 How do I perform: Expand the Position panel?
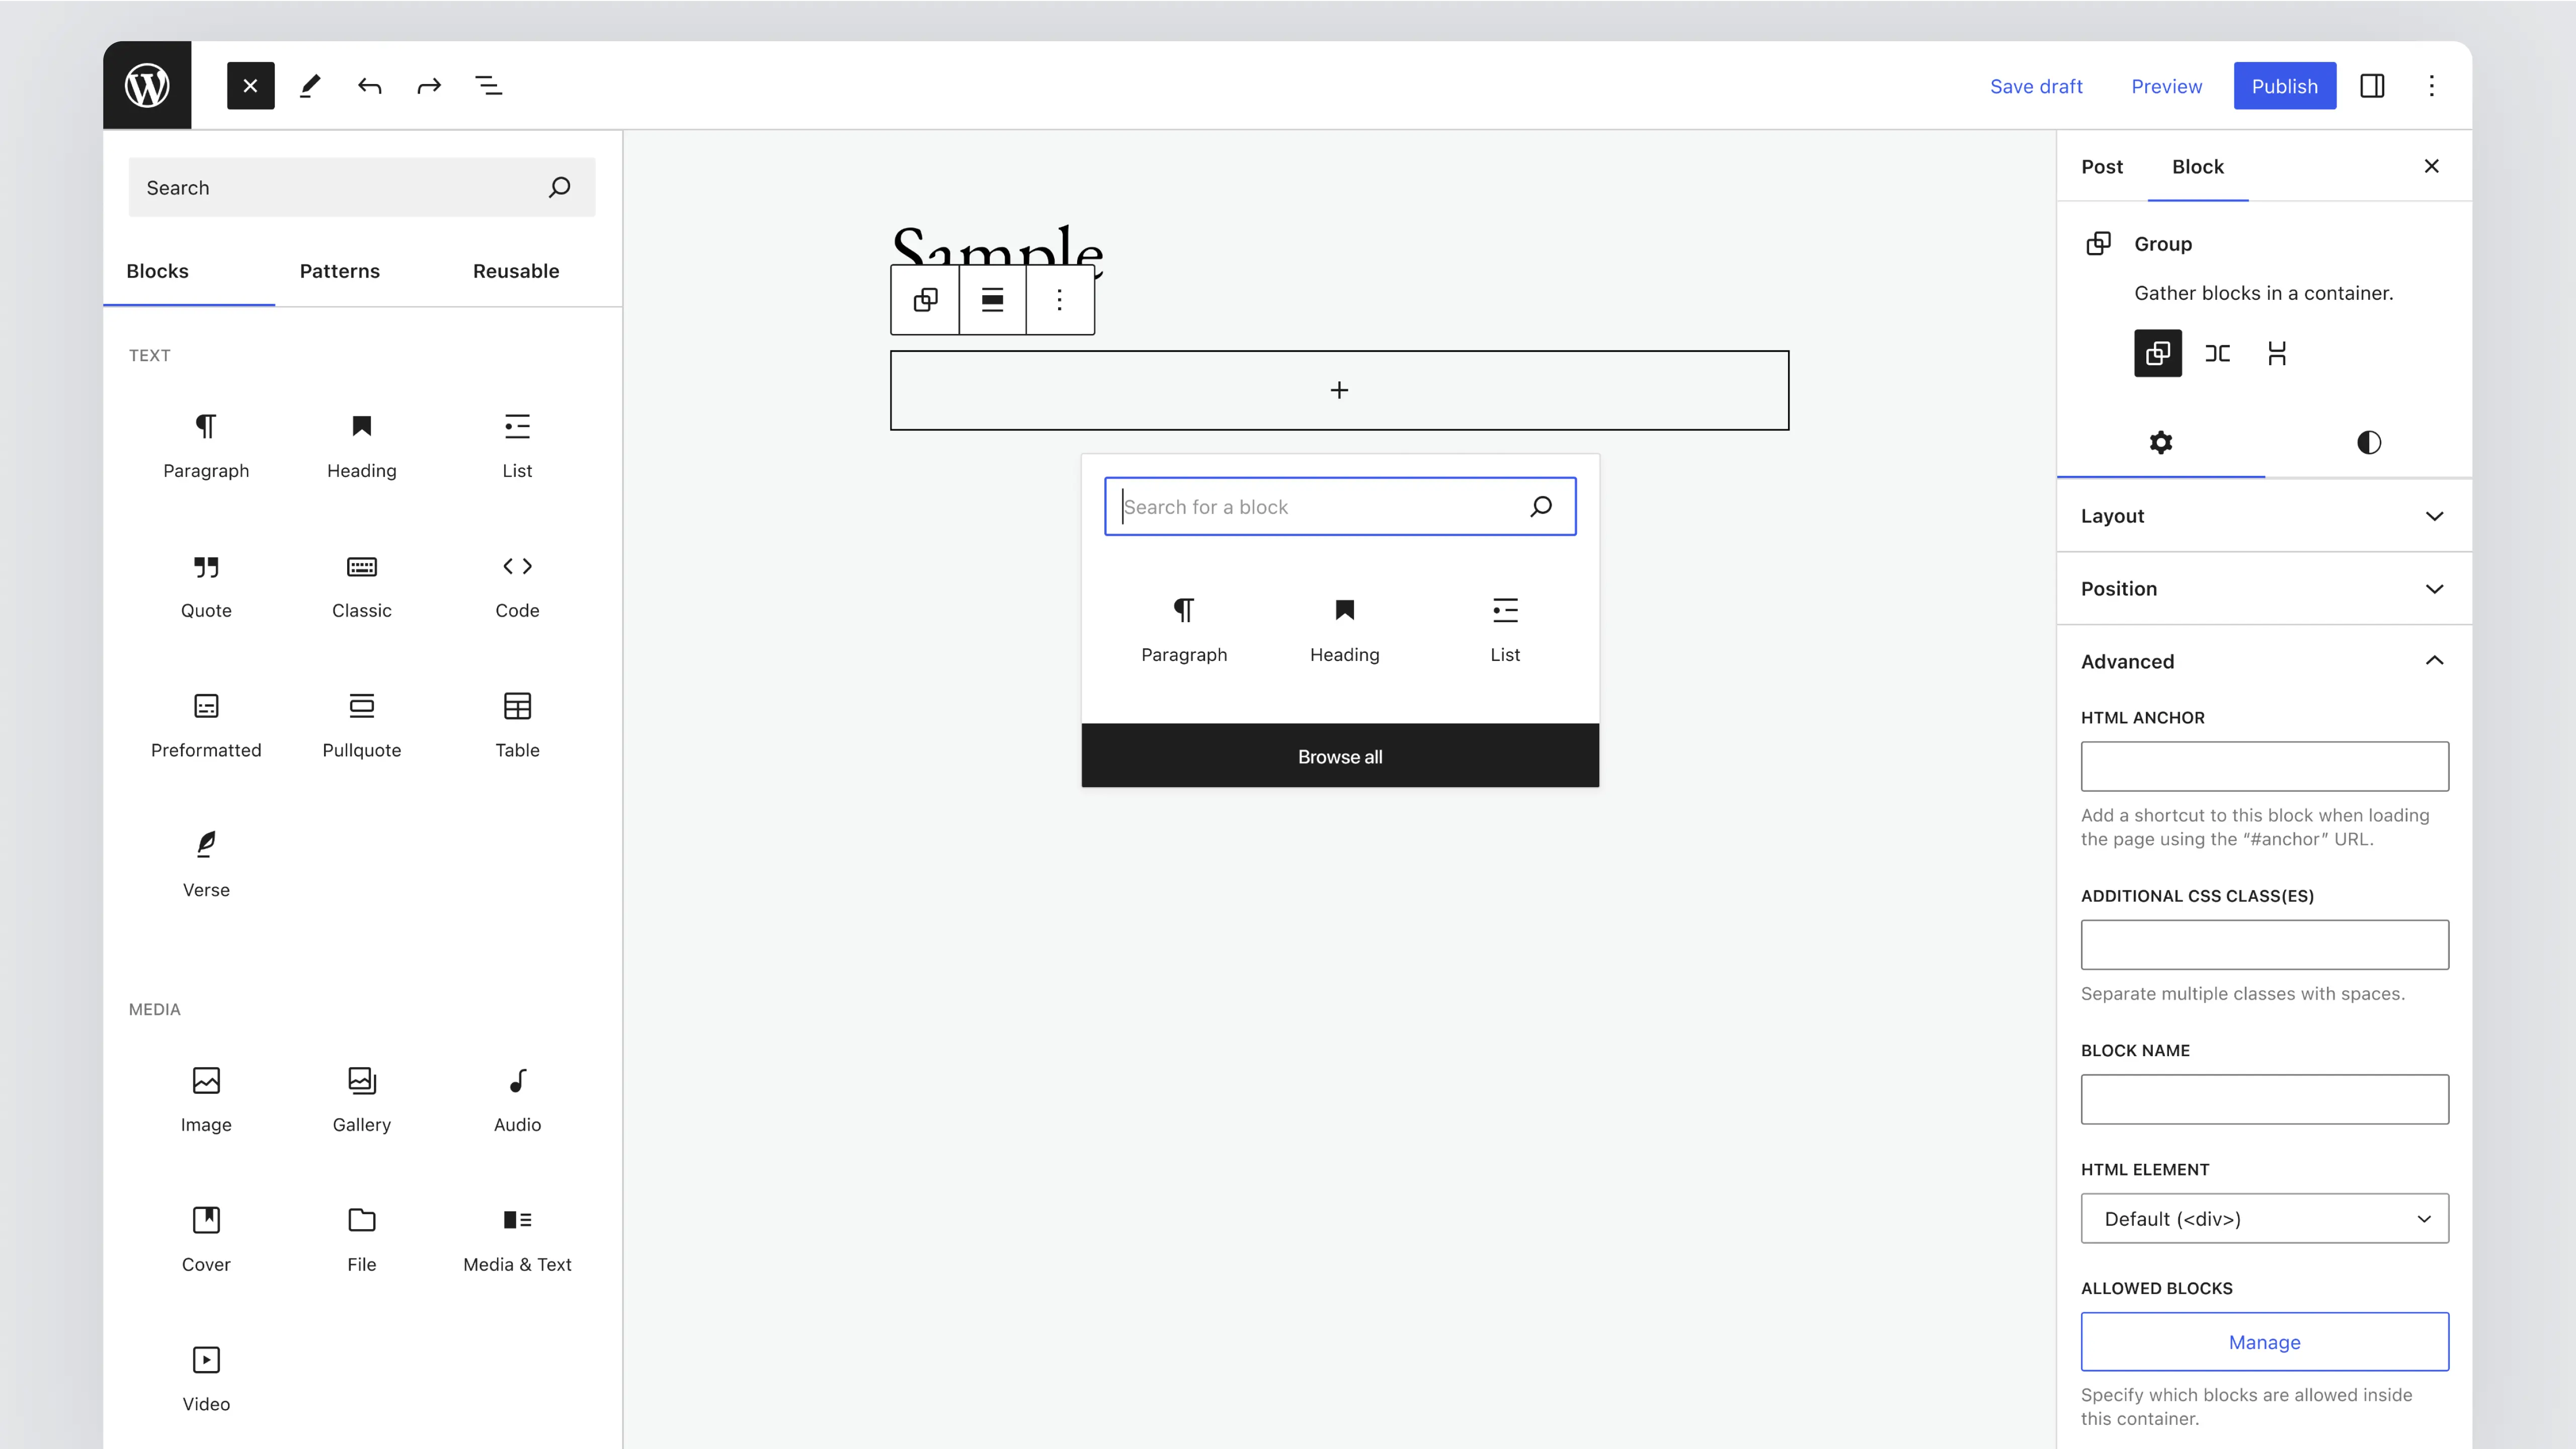pos(2264,588)
